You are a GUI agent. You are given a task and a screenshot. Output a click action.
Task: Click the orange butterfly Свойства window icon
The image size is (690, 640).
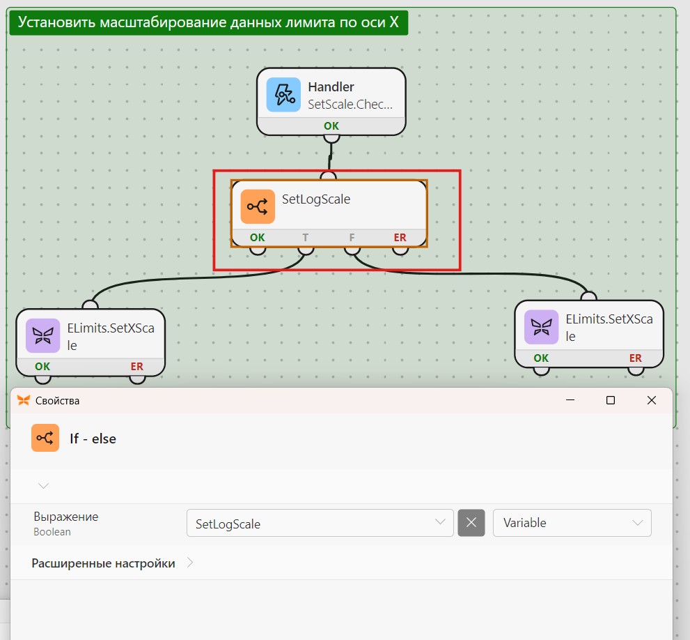pyautogui.click(x=23, y=400)
